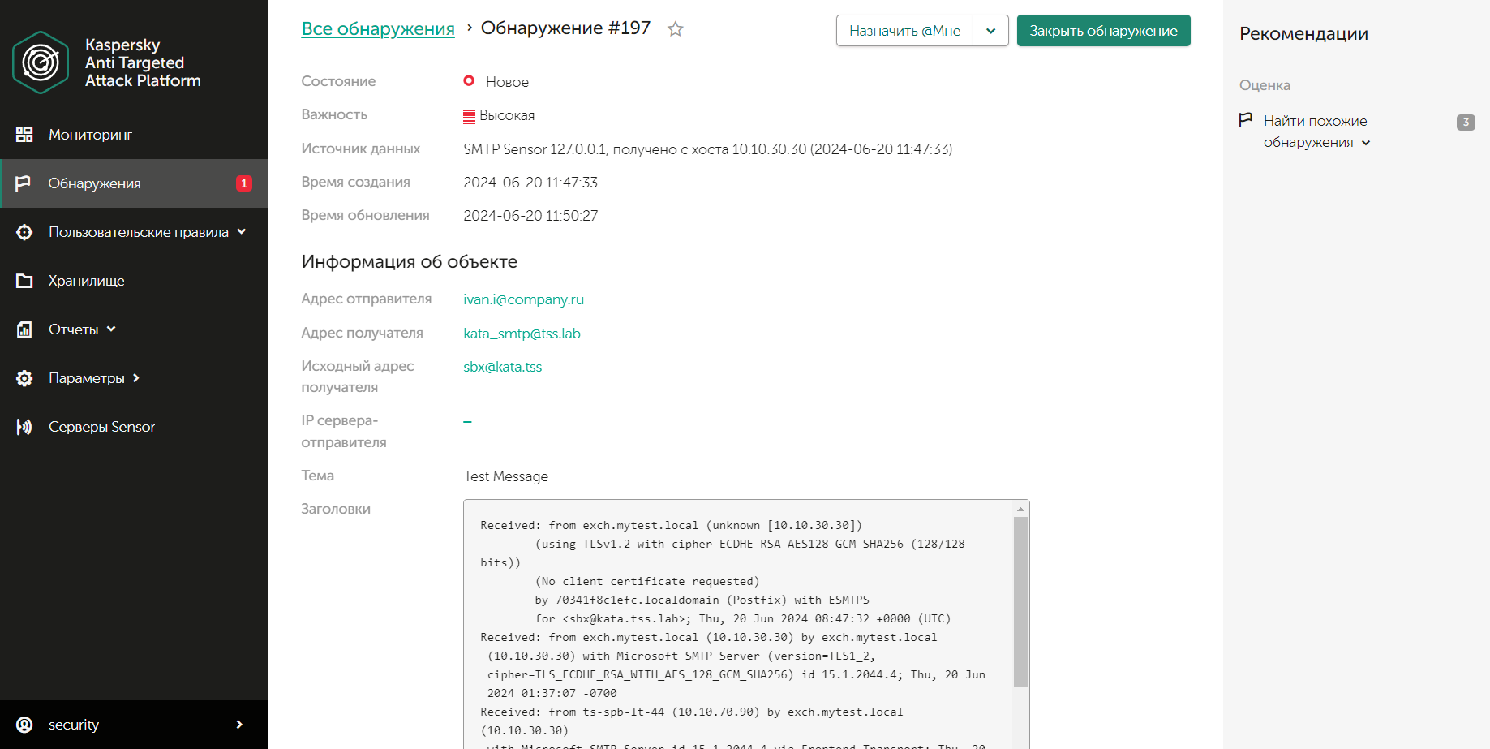Click the Обнаружение #197 title
Image resolution: width=1490 pixels, height=749 pixels.
(x=565, y=28)
